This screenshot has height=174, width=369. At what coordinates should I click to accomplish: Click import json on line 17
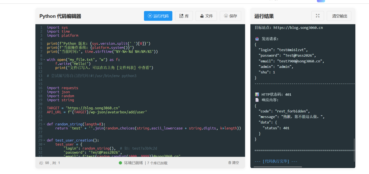58,92
